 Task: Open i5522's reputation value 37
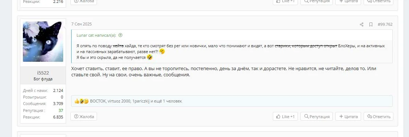(x=61, y=110)
